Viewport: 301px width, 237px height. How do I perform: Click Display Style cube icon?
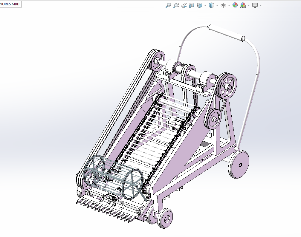pos(211,5)
